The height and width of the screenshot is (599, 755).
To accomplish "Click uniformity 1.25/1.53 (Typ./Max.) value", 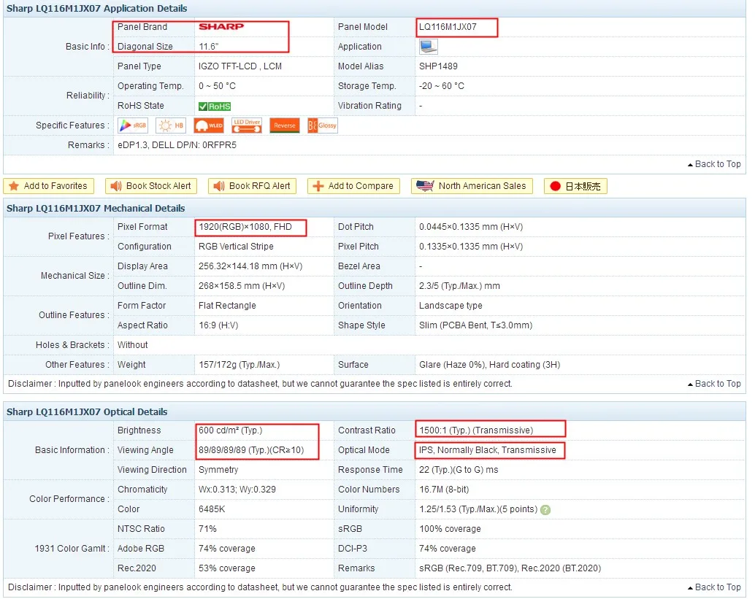I will point(478,509).
